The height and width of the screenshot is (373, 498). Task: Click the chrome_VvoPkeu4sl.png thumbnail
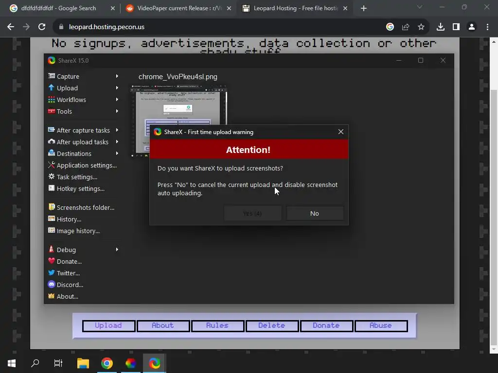[179, 121]
